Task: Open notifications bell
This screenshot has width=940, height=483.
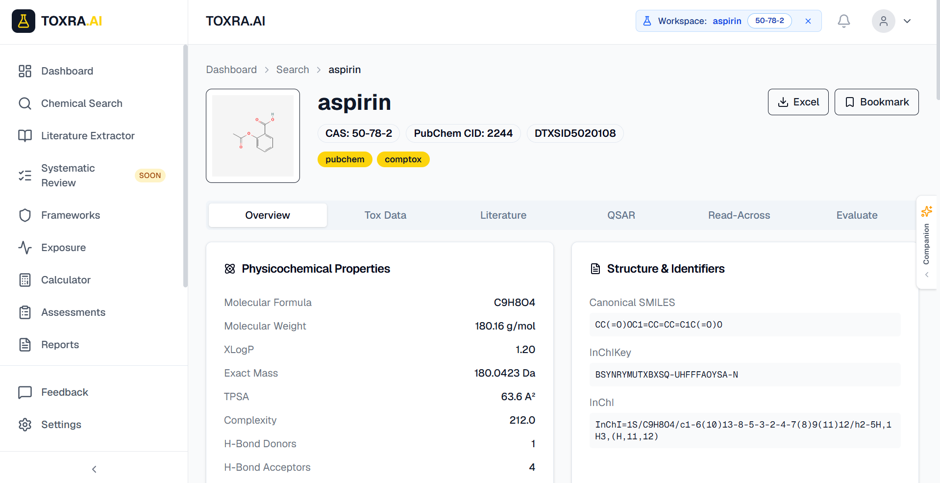Action: (844, 21)
